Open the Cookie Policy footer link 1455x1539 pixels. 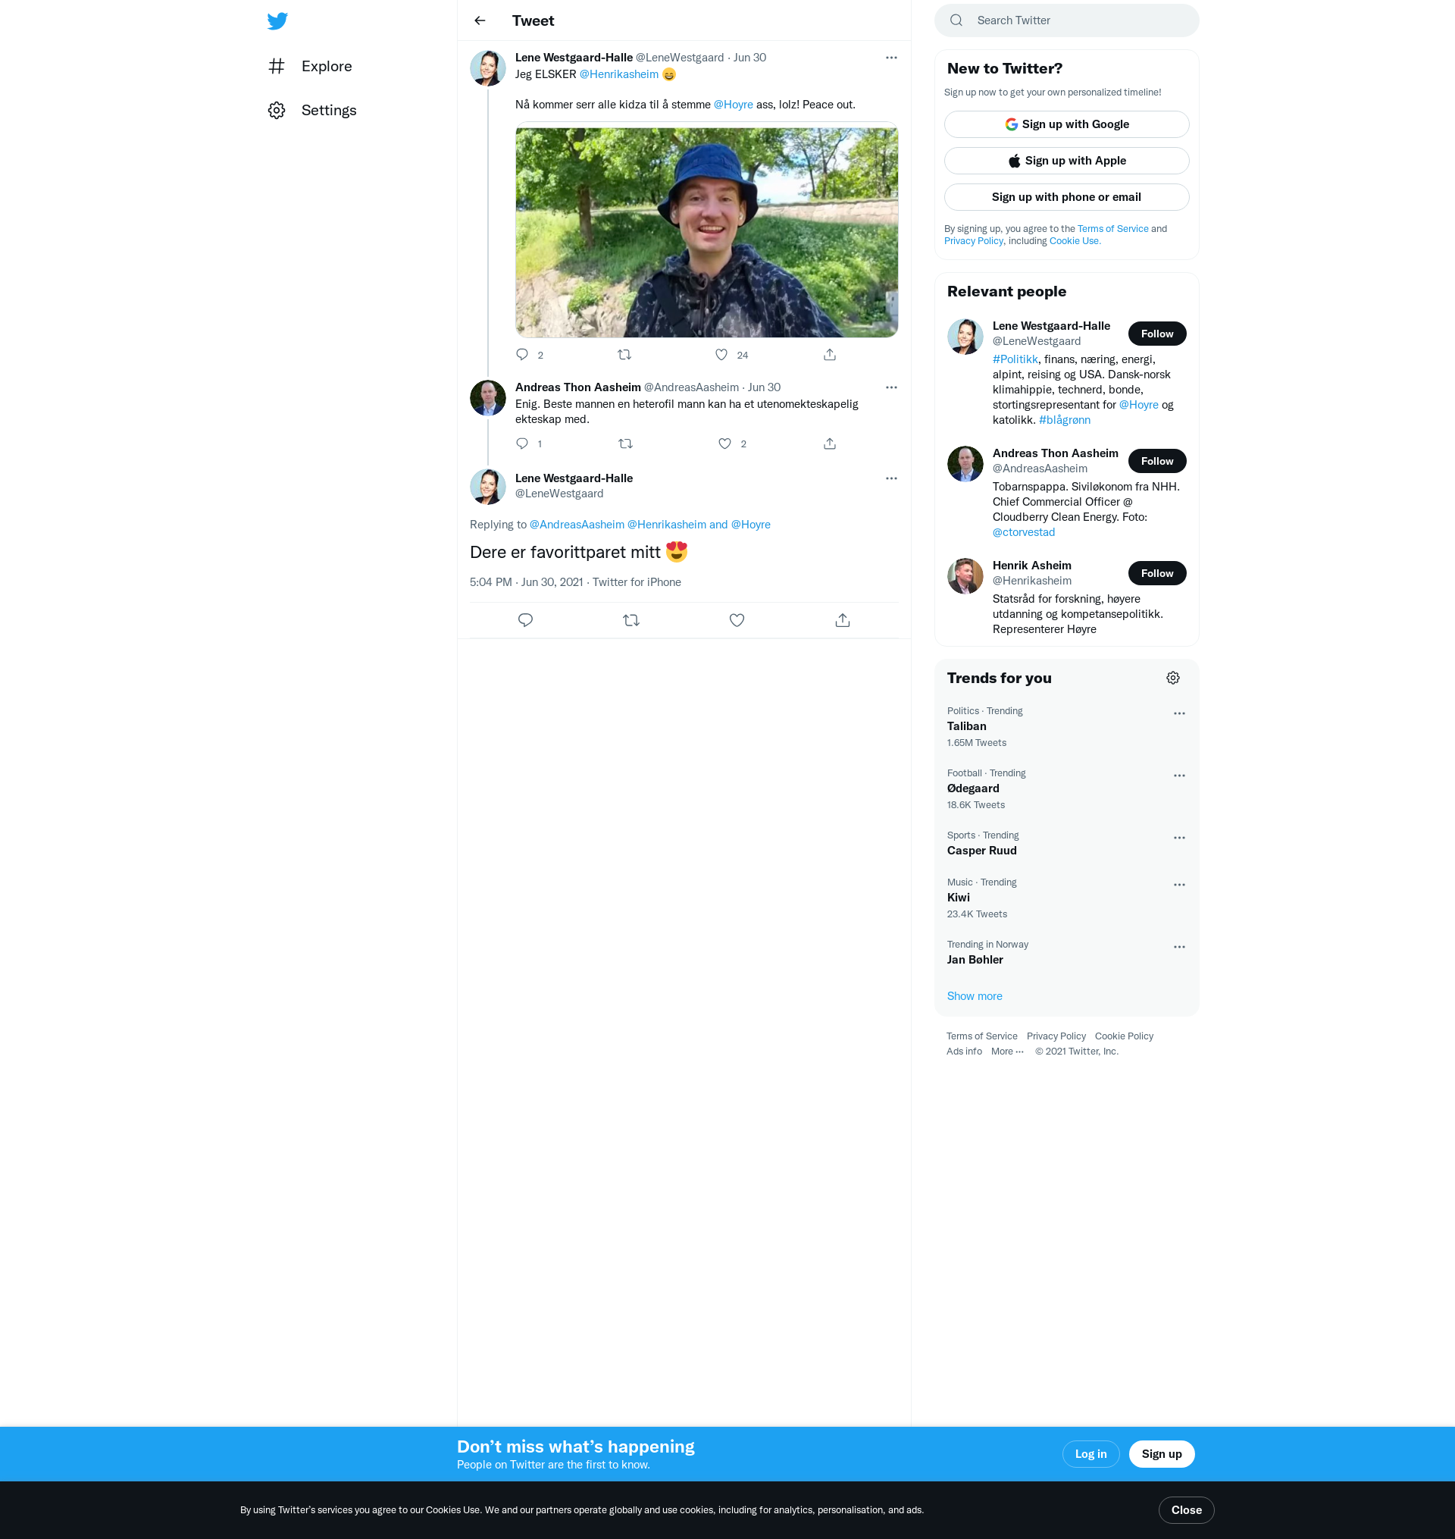1124,1036
